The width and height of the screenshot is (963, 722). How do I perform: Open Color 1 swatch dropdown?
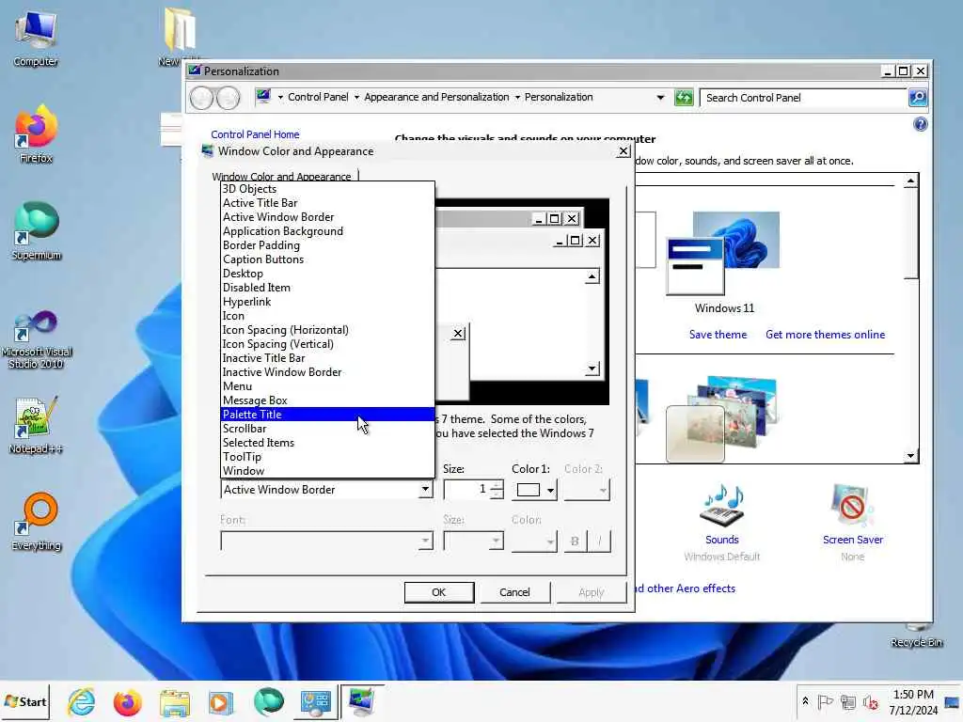[534, 490]
